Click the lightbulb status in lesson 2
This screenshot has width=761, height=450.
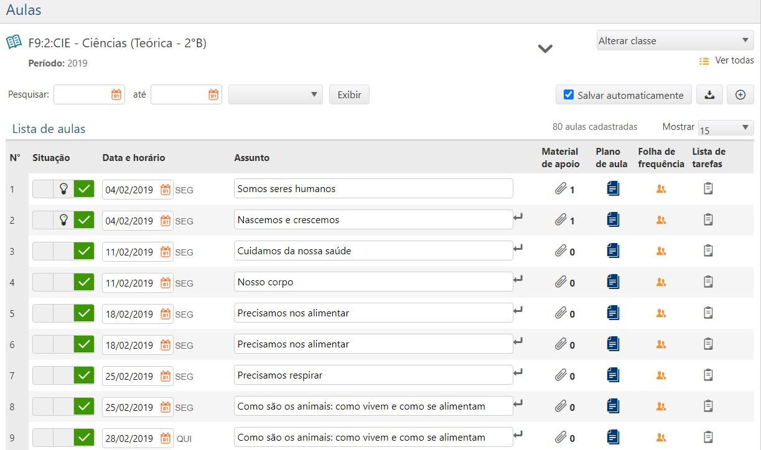tap(63, 220)
